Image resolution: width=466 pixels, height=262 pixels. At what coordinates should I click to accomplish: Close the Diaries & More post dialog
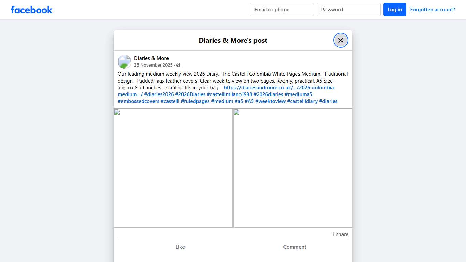point(340,40)
